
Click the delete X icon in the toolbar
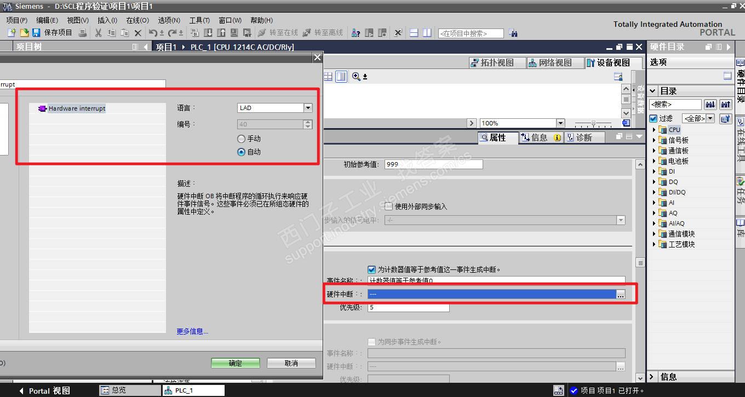tap(137, 33)
